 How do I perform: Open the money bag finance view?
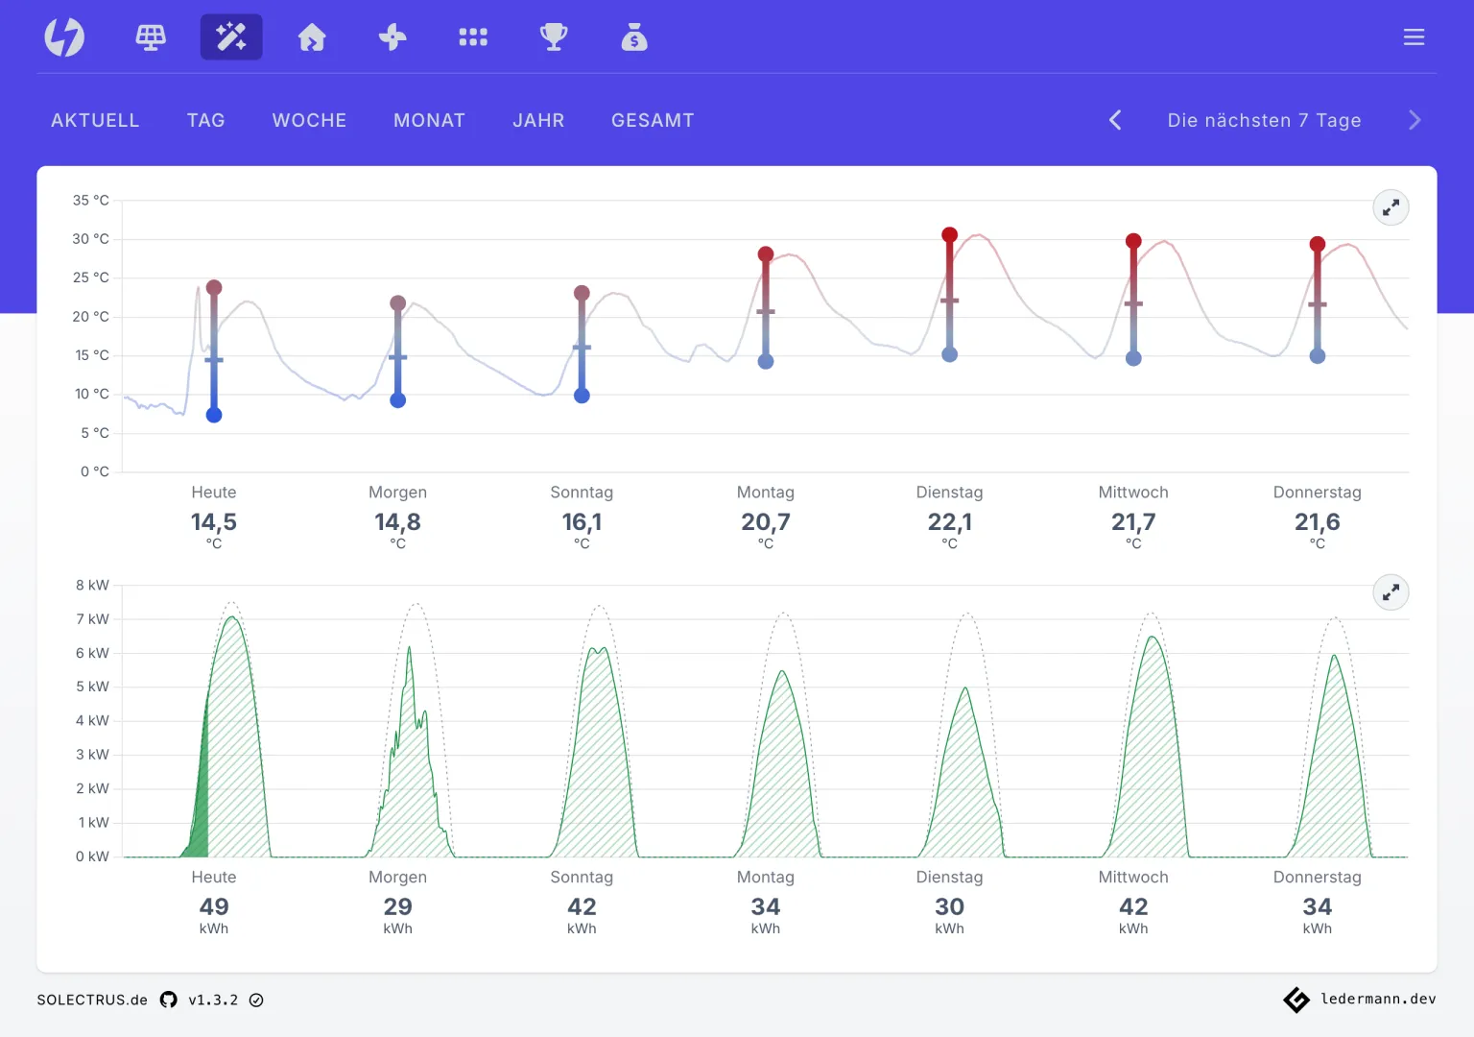tap(634, 37)
